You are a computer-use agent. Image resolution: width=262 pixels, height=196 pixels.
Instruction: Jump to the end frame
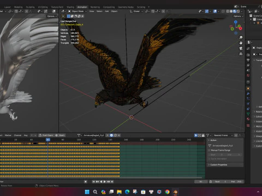(x=112, y=182)
